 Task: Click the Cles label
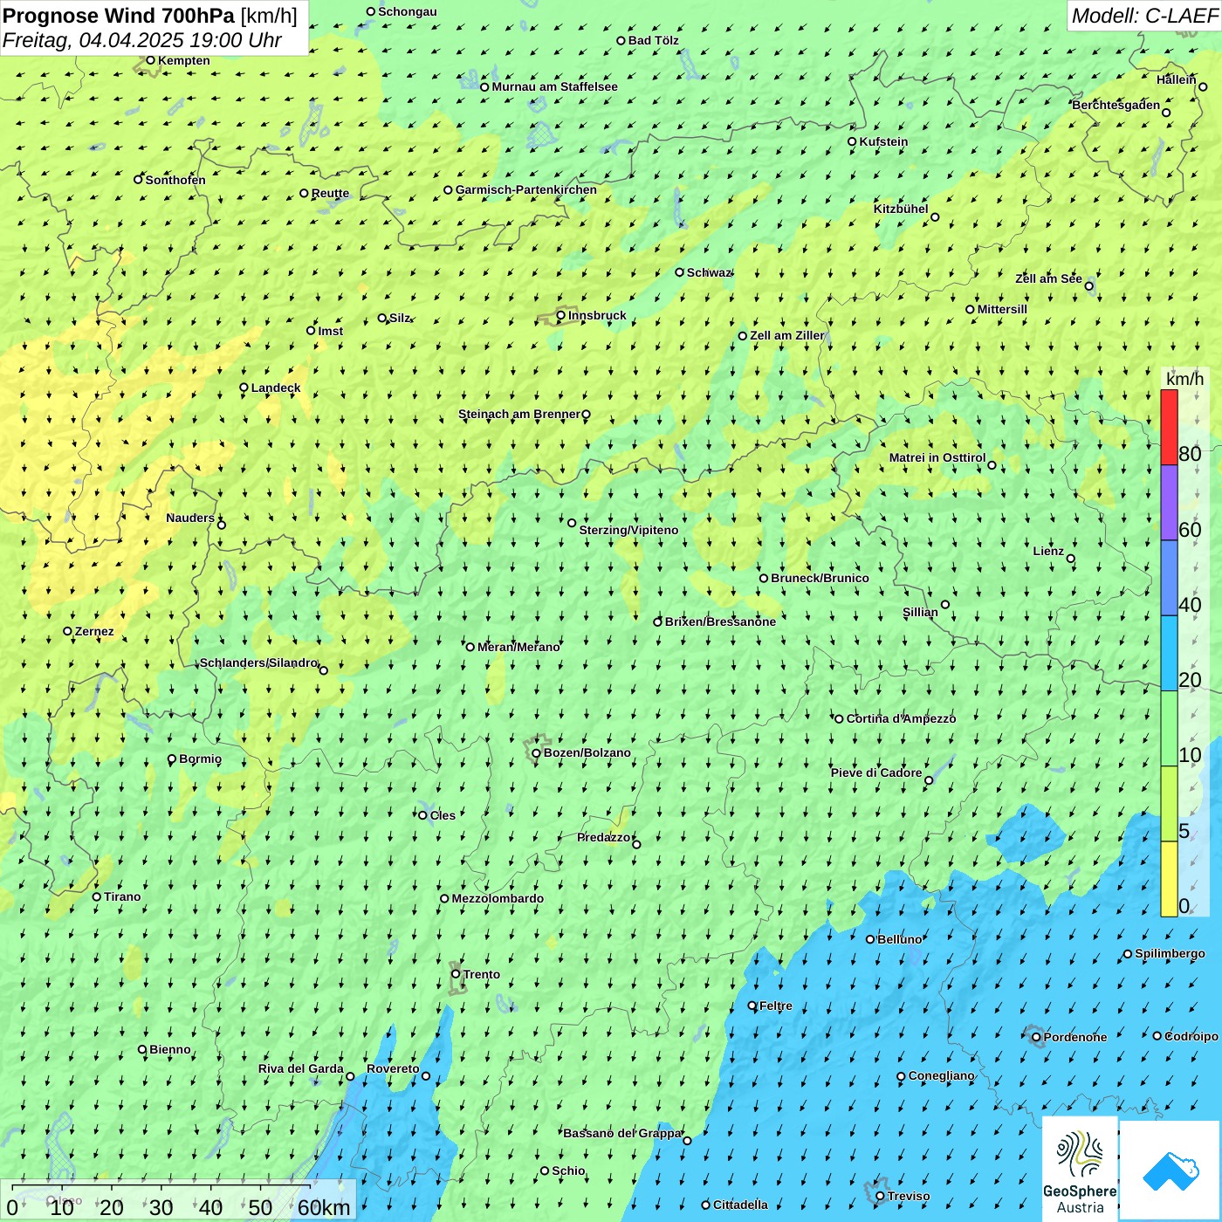coord(443,815)
